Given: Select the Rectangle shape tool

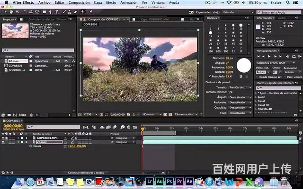Looking at the screenshot, I should (x=45, y=12).
